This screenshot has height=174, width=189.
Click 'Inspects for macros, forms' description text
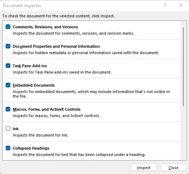(x=56, y=116)
